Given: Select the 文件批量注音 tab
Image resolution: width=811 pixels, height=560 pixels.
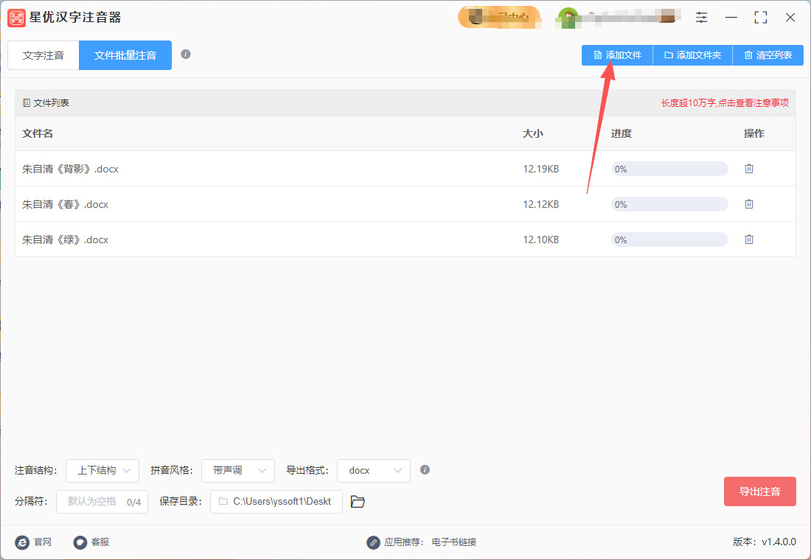Looking at the screenshot, I should tap(125, 55).
